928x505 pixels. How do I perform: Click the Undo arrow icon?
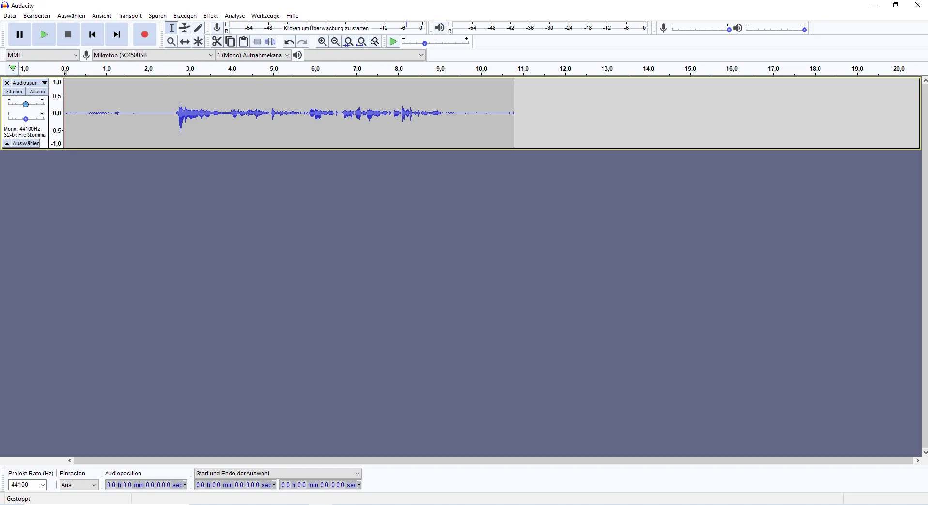pos(289,42)
